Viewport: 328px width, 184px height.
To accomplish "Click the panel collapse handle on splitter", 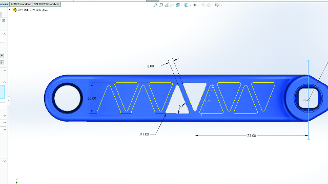I will pos(9,101).
